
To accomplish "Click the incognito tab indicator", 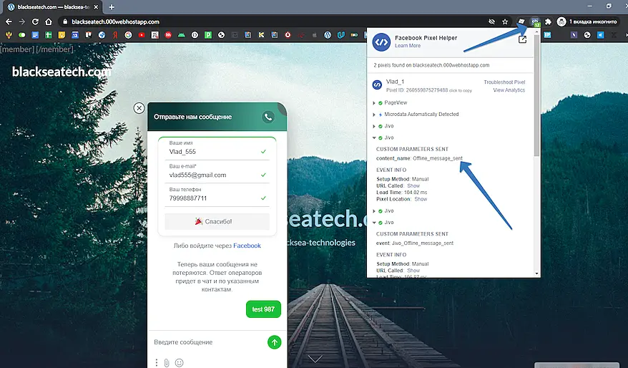I will pyautogui.click(x=587, y=21).
